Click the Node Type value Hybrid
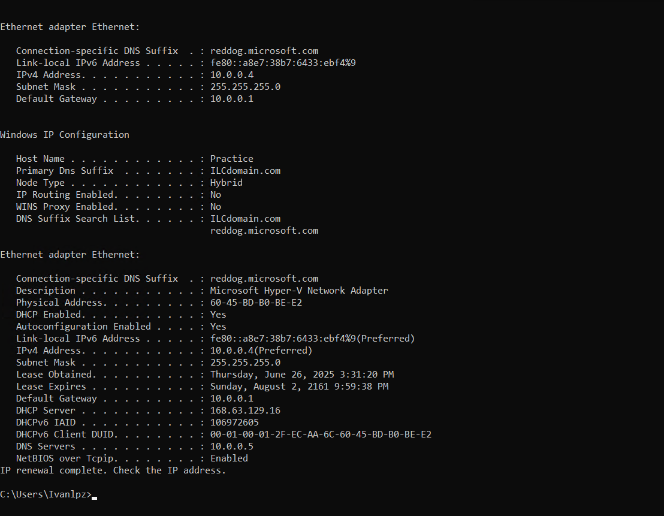This screenshot has height=516, width=664. tap(226, 183)
